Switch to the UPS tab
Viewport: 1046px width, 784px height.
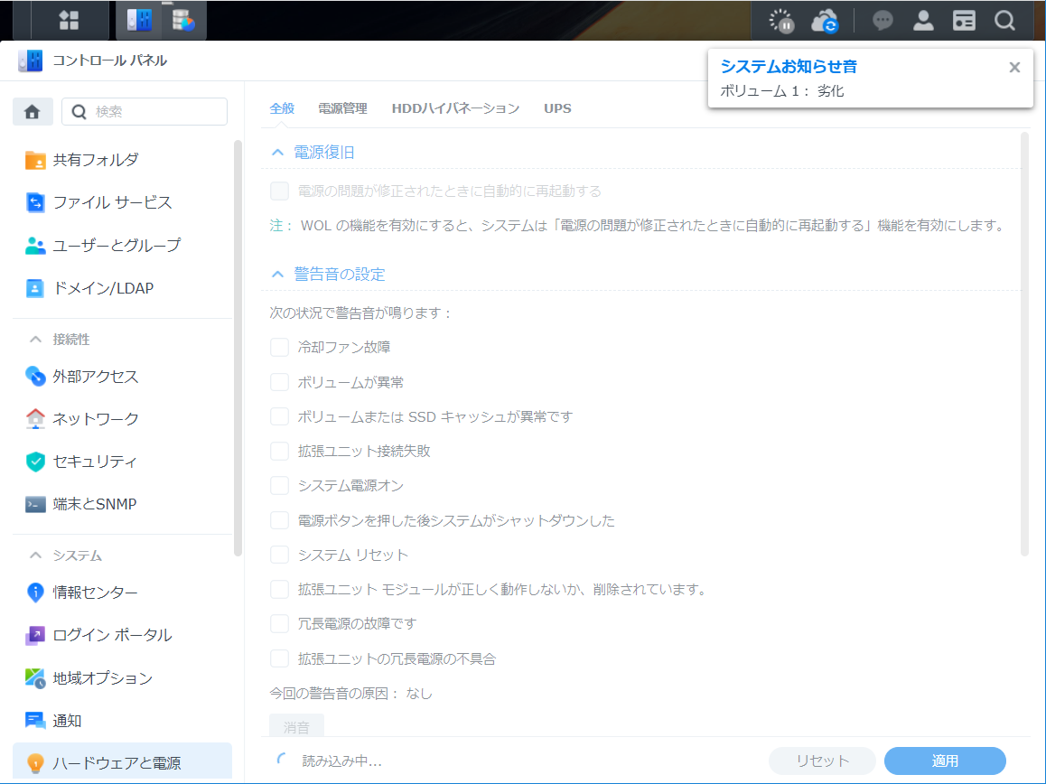557,108
